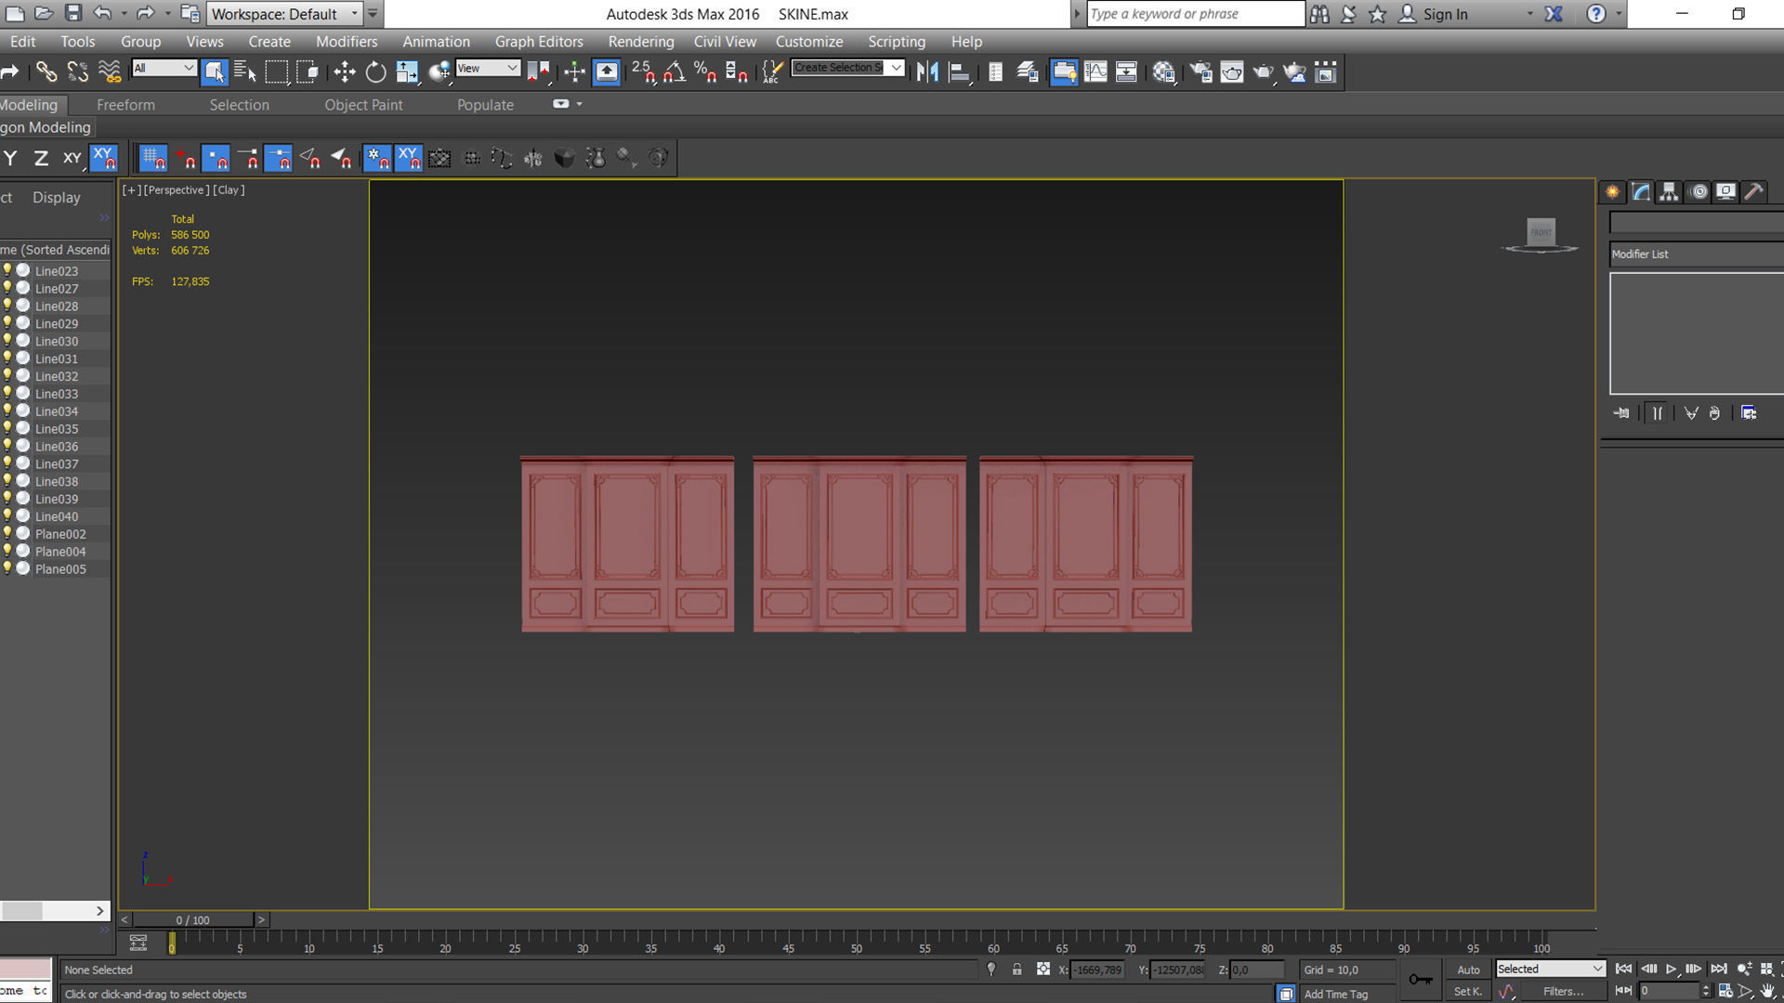Screen dimensions: 1784x1003
Task: Click the [Clay] viewport shading label
Action: click(x=229, y=190)
